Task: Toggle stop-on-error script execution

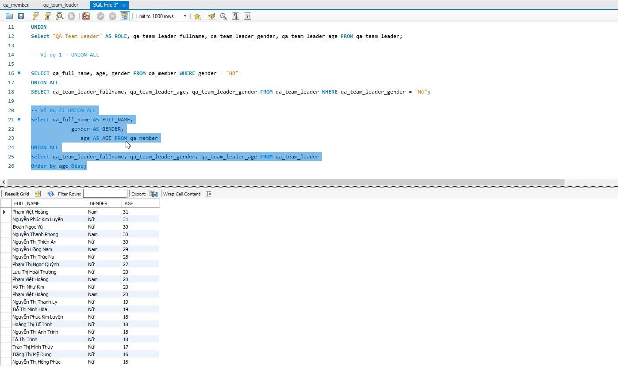Action: (86, 16)
